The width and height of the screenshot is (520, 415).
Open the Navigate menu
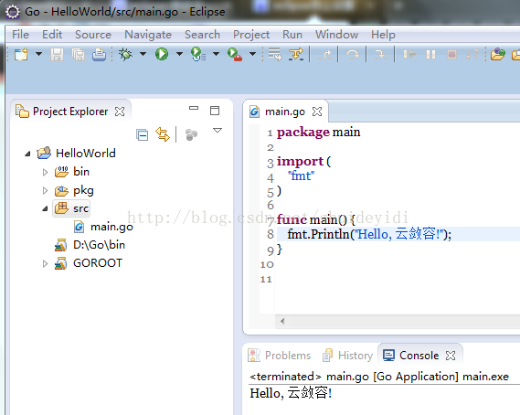tap(148, 35)
